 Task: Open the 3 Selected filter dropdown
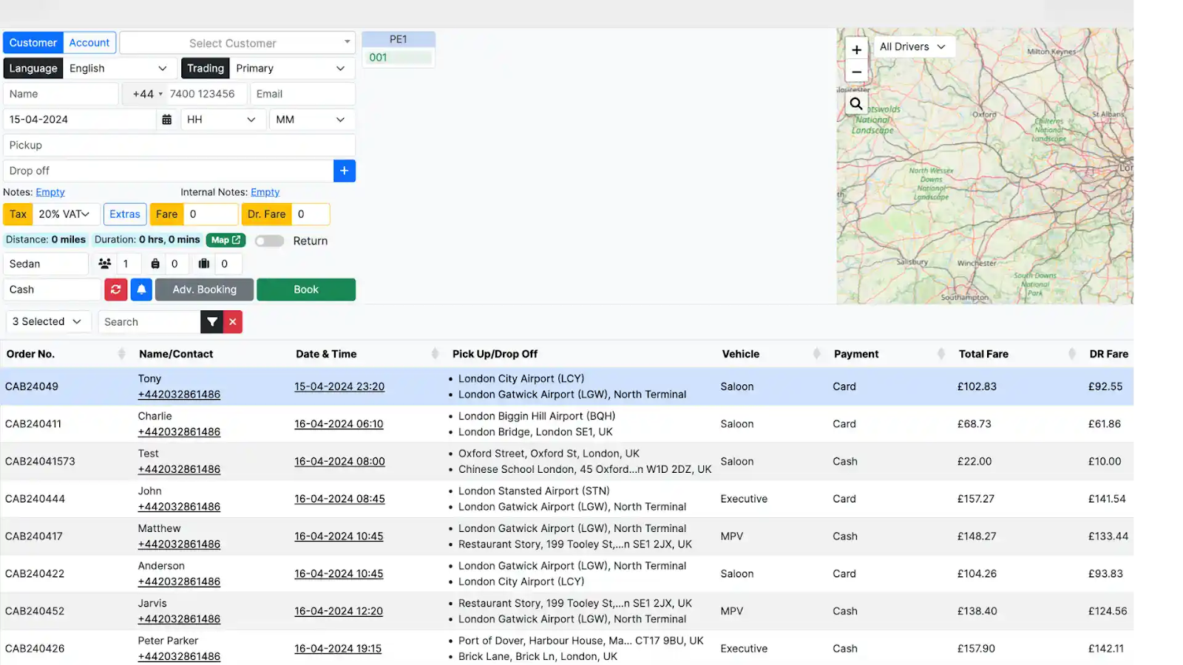pyautogui.click(x=48, y=321)
